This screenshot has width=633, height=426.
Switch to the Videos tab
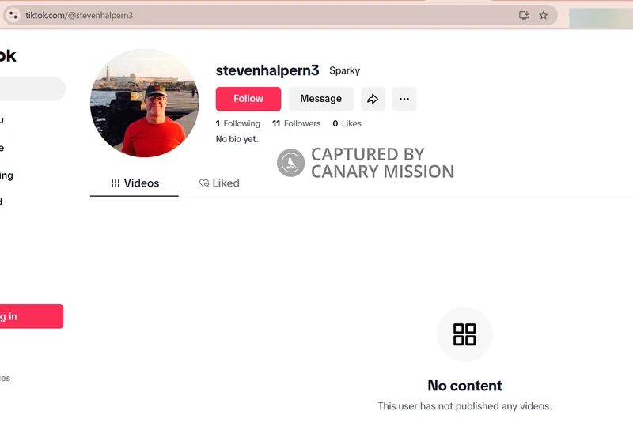135,183
